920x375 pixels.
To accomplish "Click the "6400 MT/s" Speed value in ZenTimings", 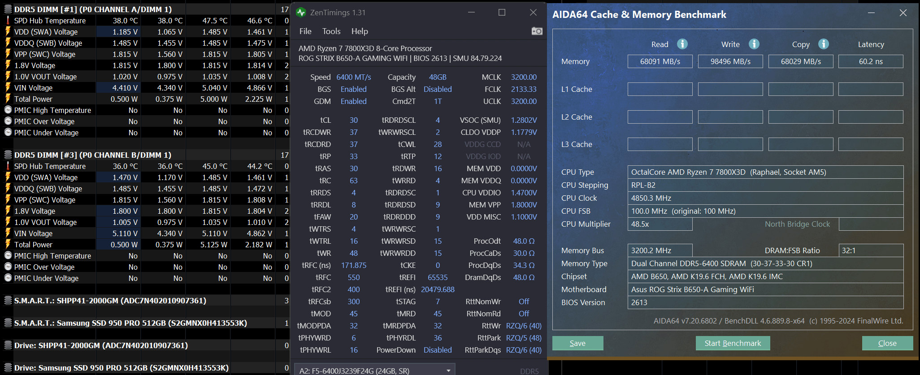I will click(x=354, y=77).
